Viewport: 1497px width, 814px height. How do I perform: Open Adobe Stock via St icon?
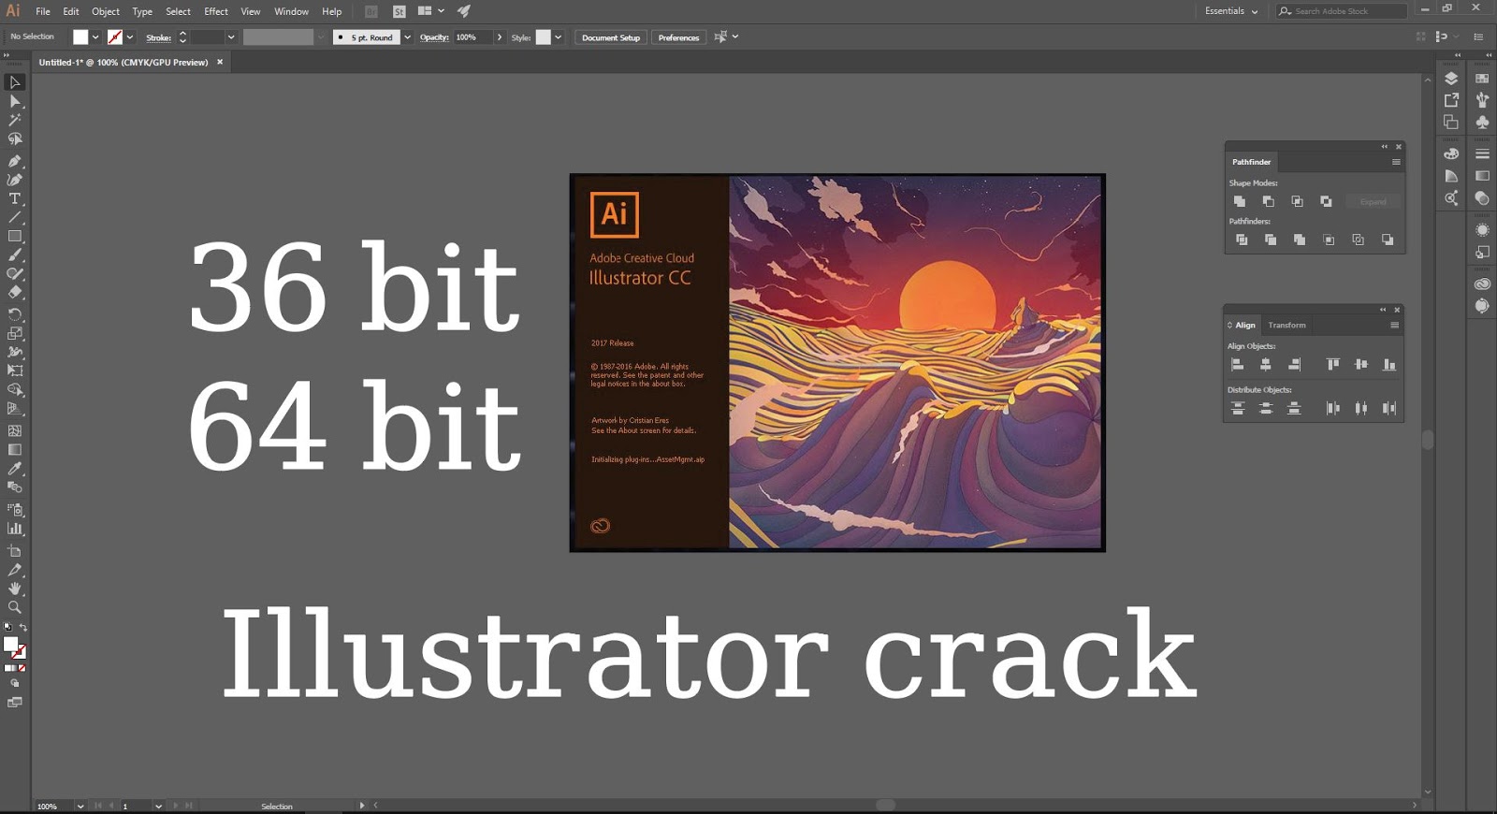pyautogui.click(x=400, y=11)
